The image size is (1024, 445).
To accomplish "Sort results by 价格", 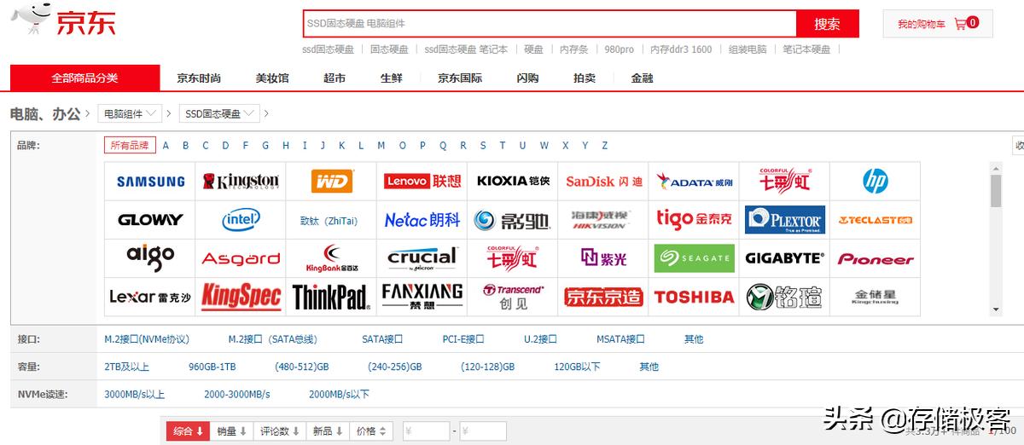I will 372,431.
